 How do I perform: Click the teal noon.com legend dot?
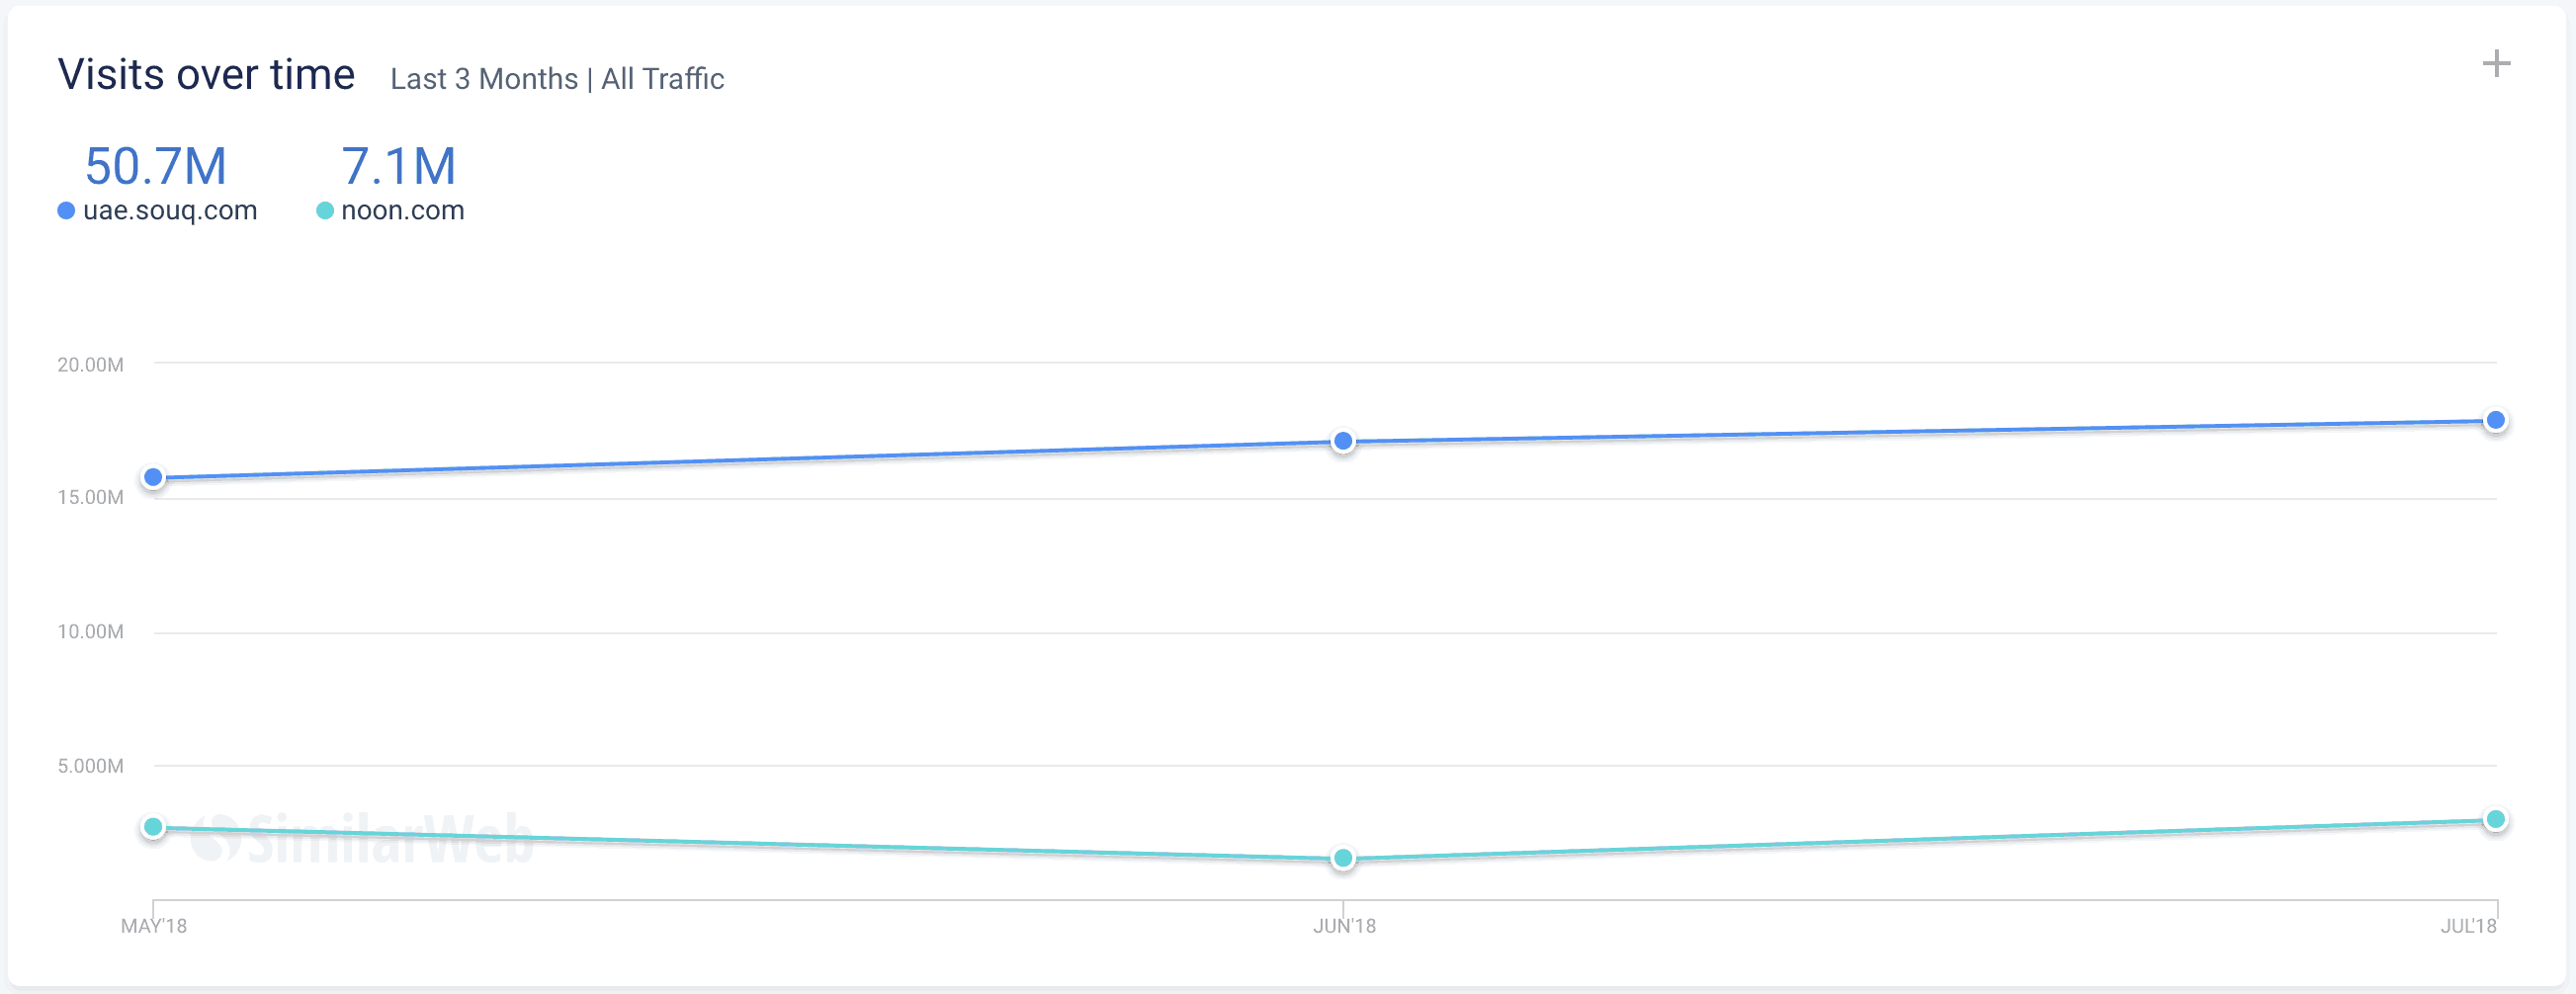324,210
